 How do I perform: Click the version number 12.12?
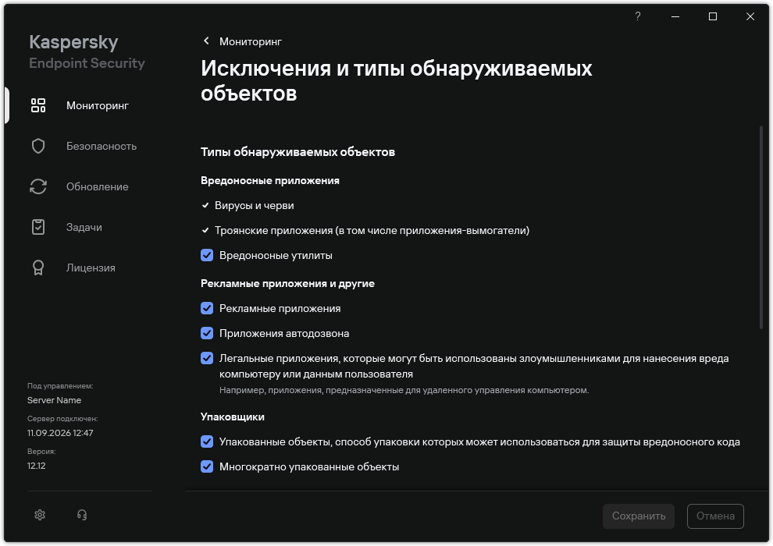[x=37, y=466]
